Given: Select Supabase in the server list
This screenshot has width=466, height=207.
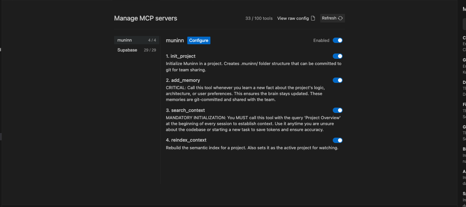Looking at the screenshot, I should tap(127, 50).
